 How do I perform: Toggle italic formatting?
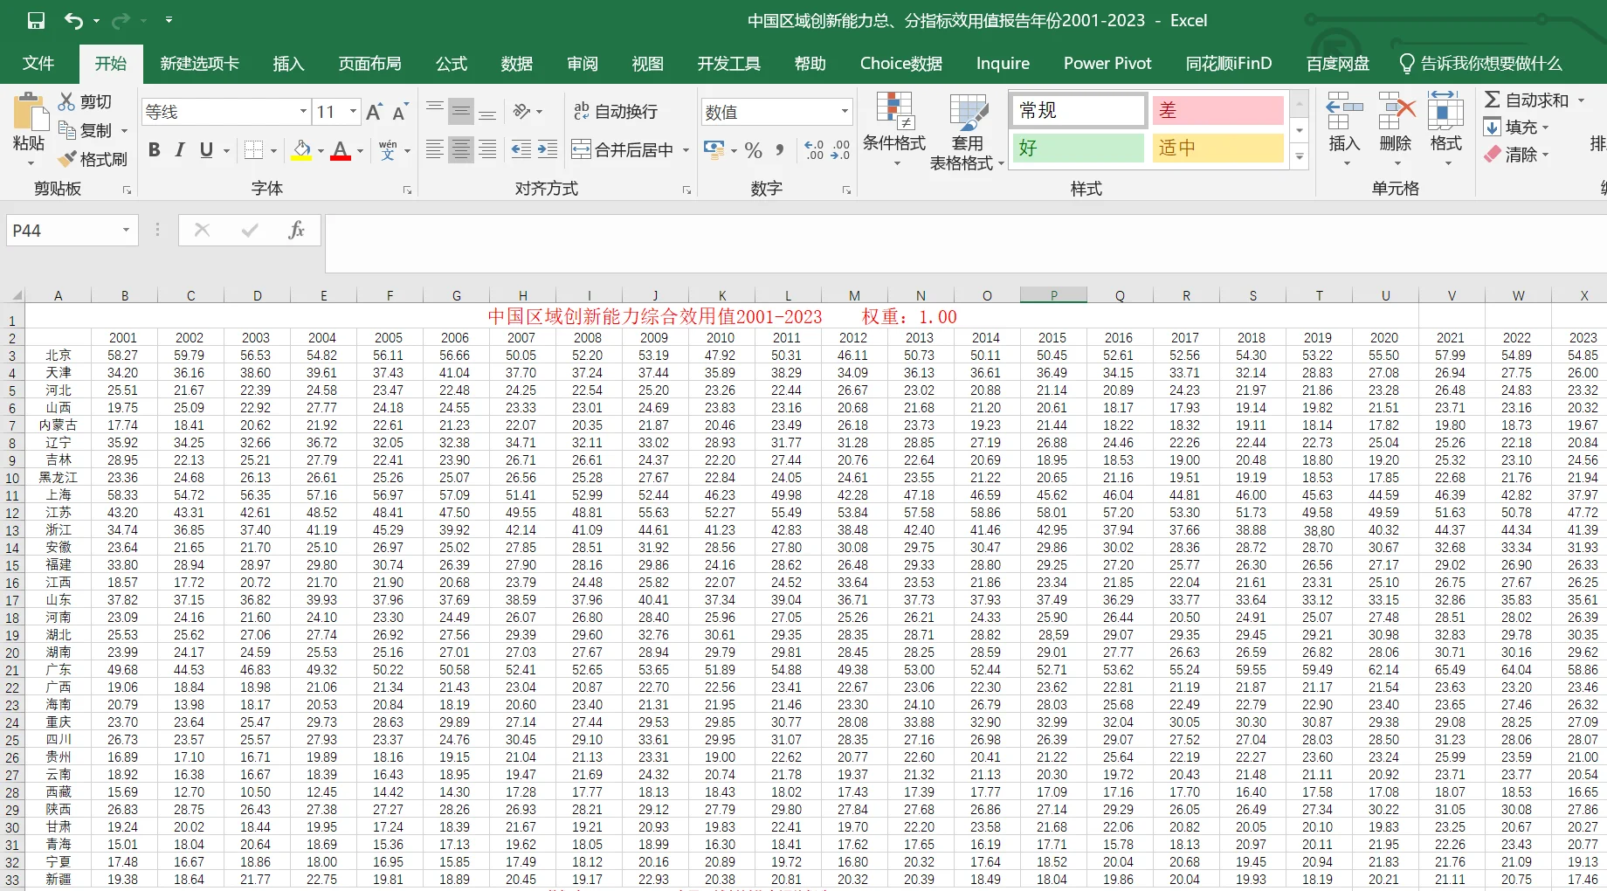tap(179, 149)
